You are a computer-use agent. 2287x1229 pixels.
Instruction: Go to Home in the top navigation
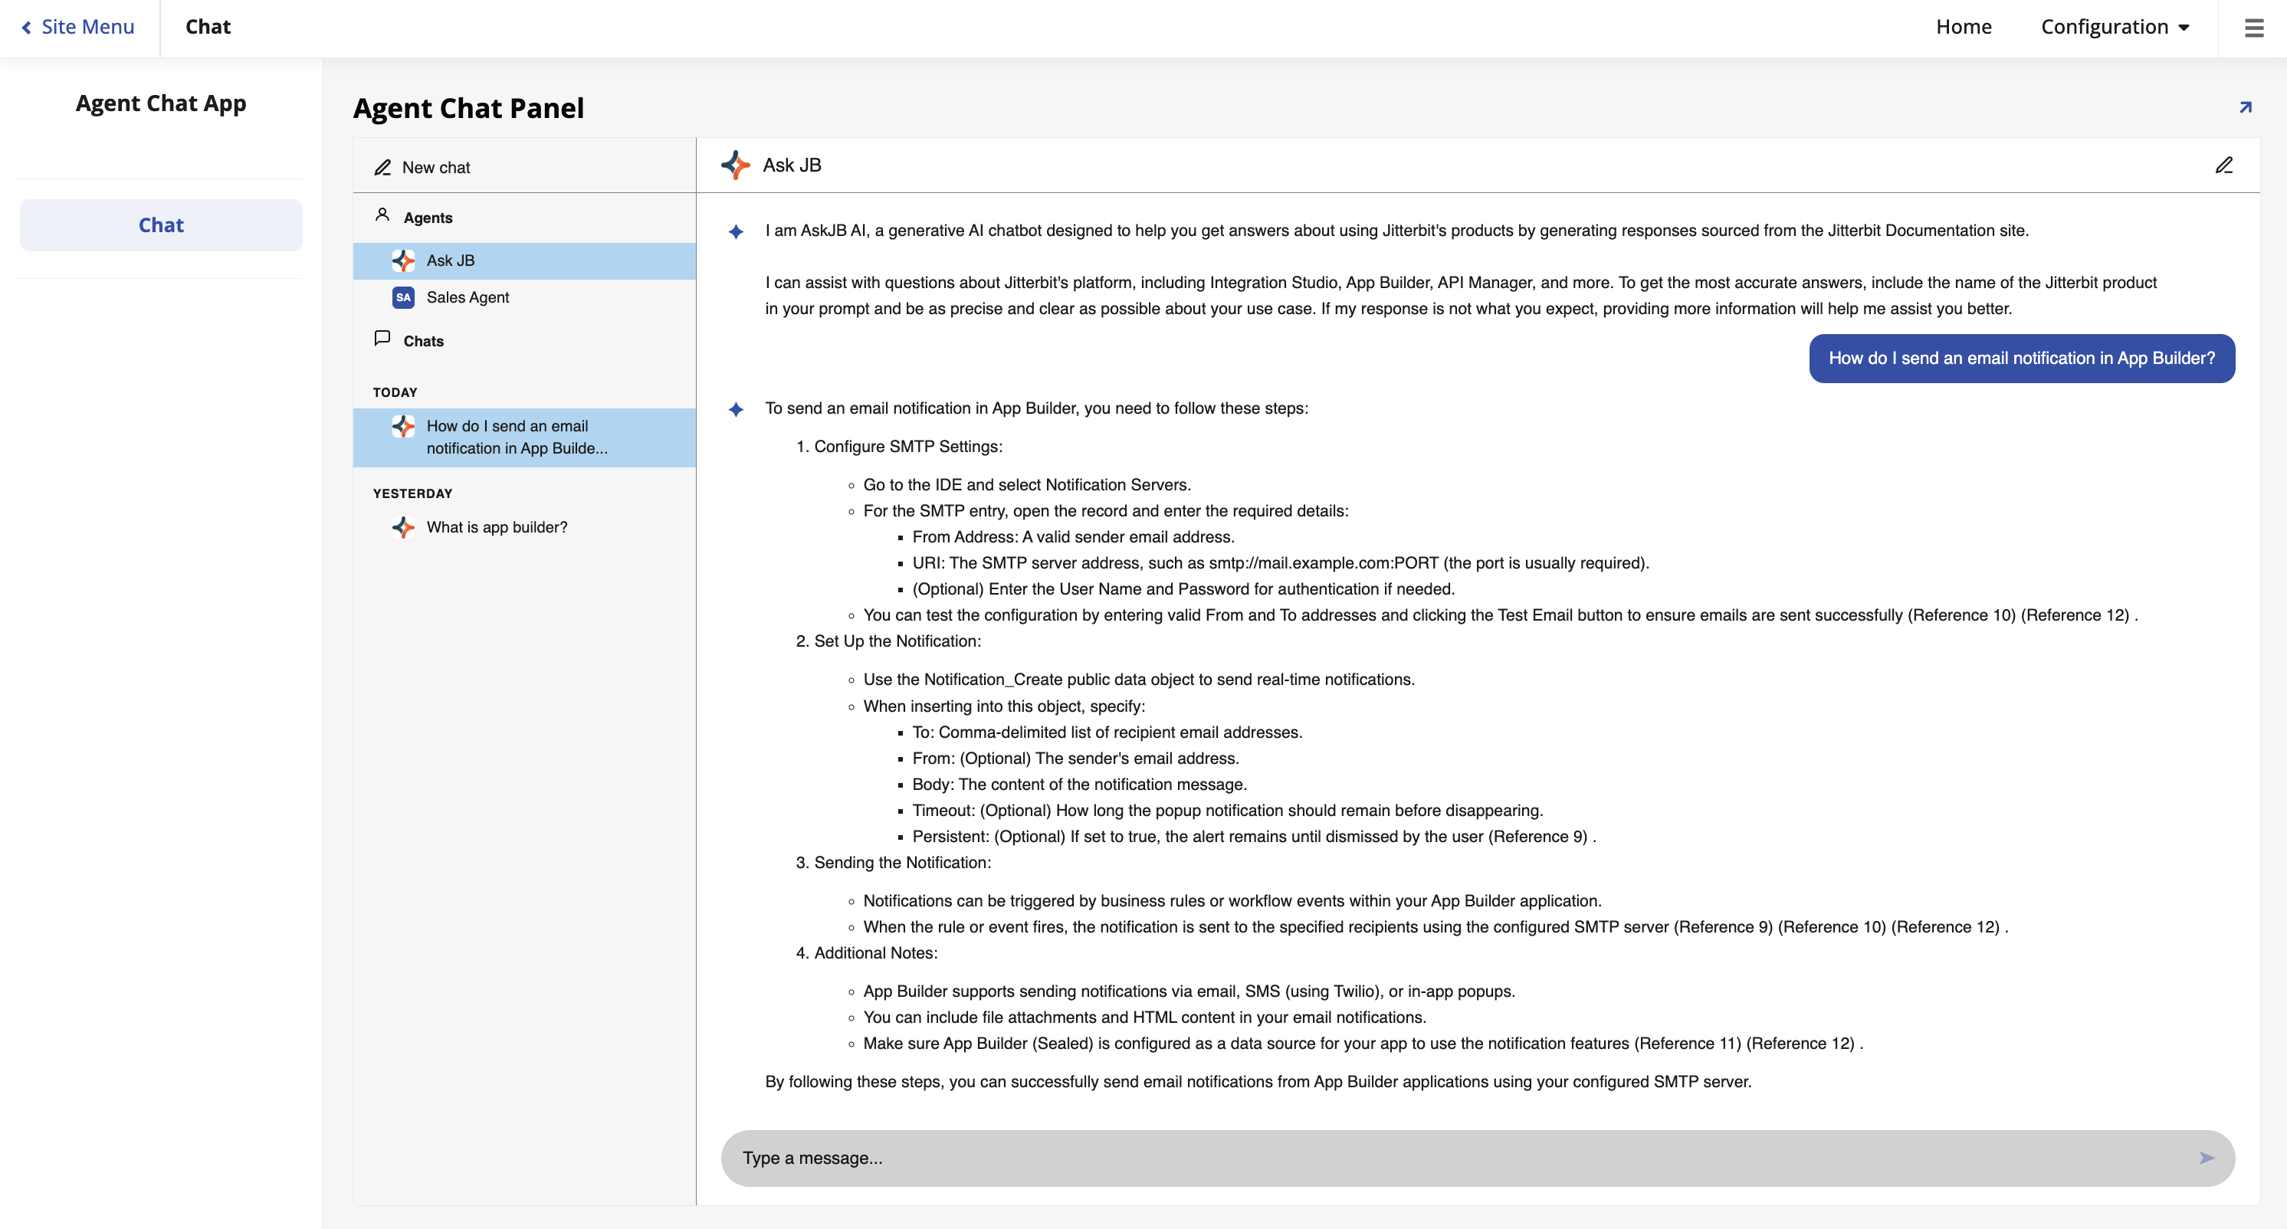1964,28
